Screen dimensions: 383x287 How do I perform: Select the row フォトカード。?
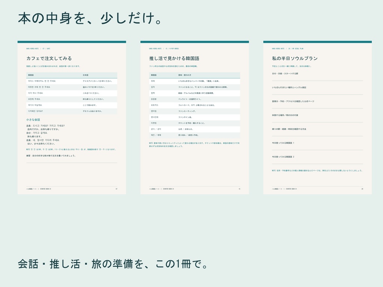(194, 105)
